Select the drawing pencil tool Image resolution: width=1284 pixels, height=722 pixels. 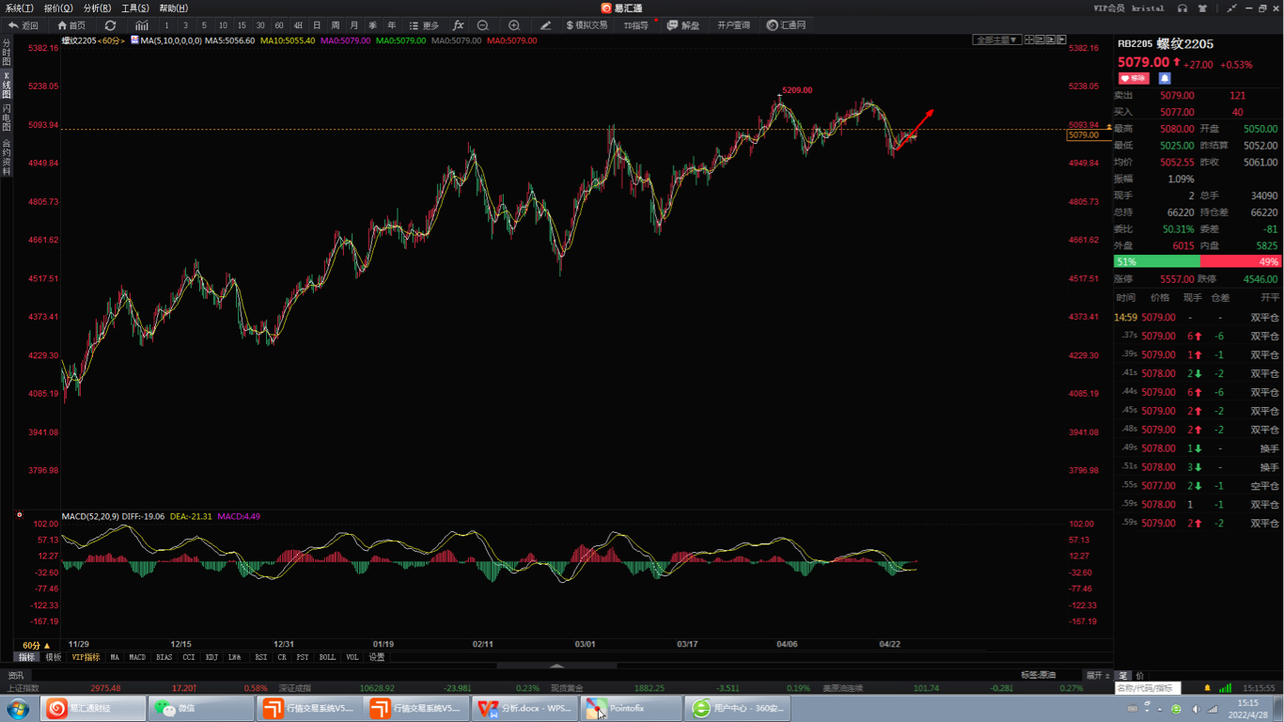pyautogui.click(x=546, y=25)
